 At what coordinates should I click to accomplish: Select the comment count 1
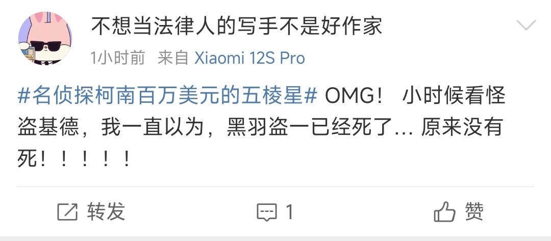289,212
